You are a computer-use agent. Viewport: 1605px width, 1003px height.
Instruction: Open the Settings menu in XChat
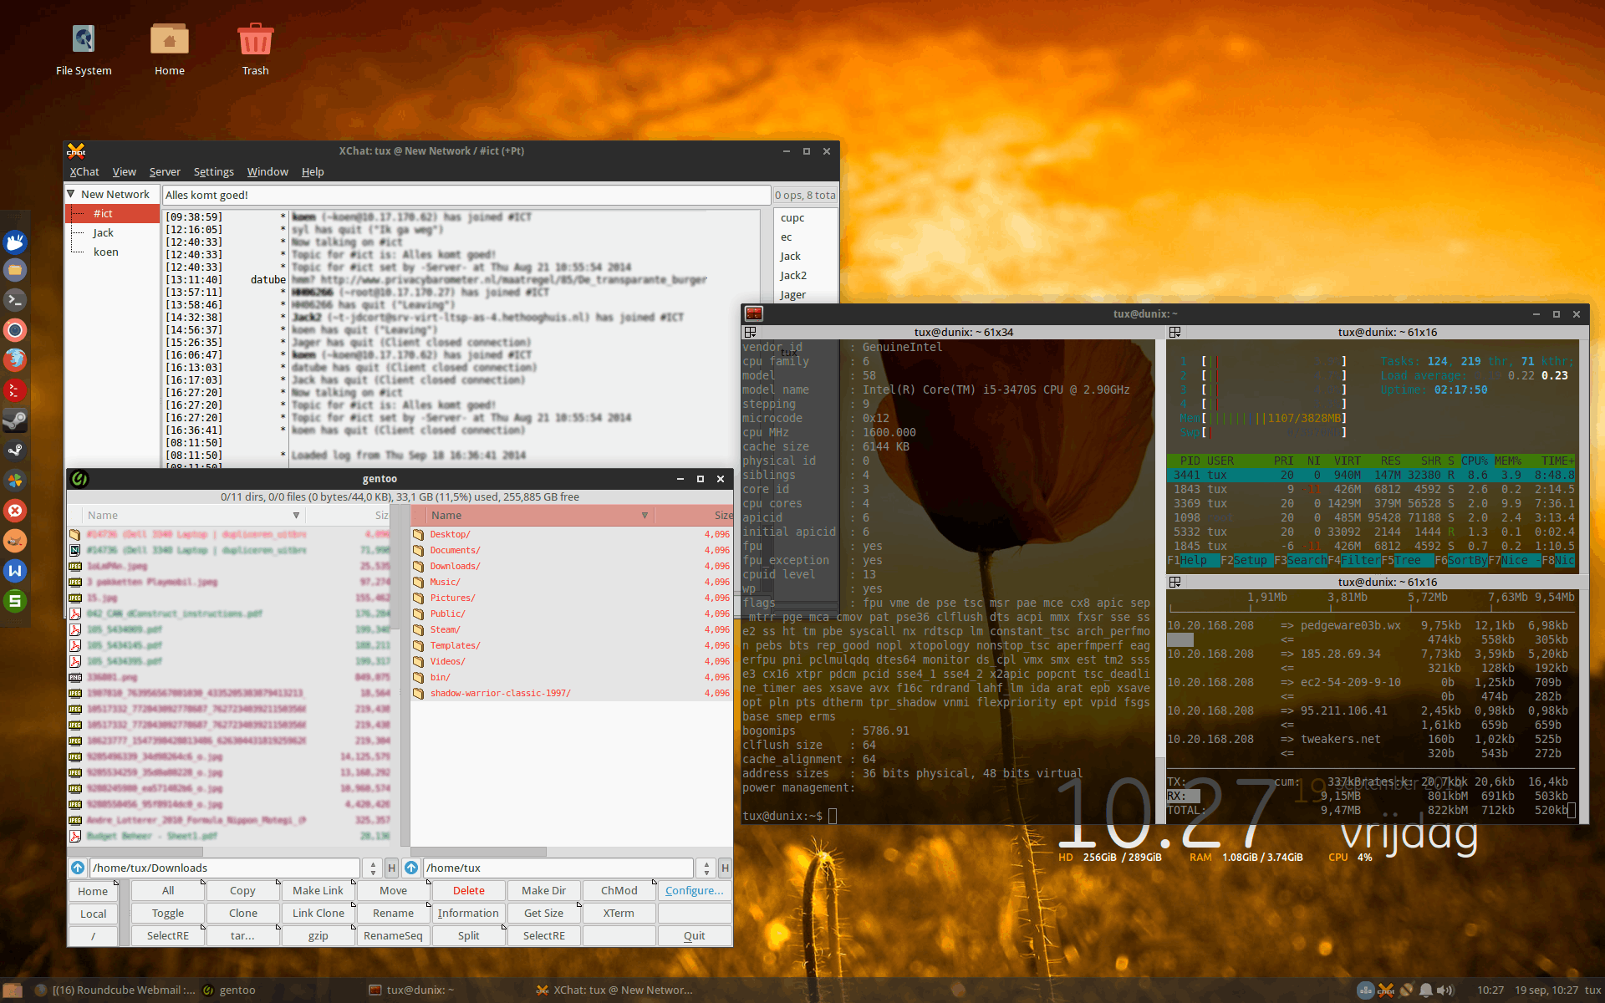(213, 171)
